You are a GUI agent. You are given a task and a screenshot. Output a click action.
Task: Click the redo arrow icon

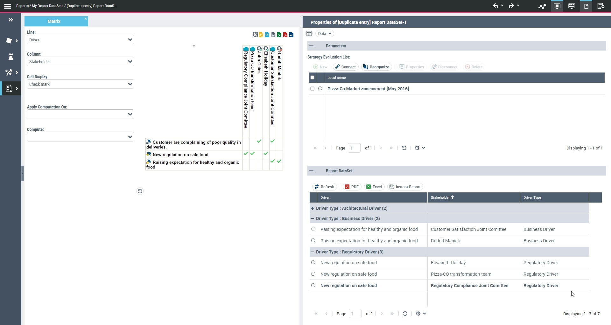coord(511,6)
